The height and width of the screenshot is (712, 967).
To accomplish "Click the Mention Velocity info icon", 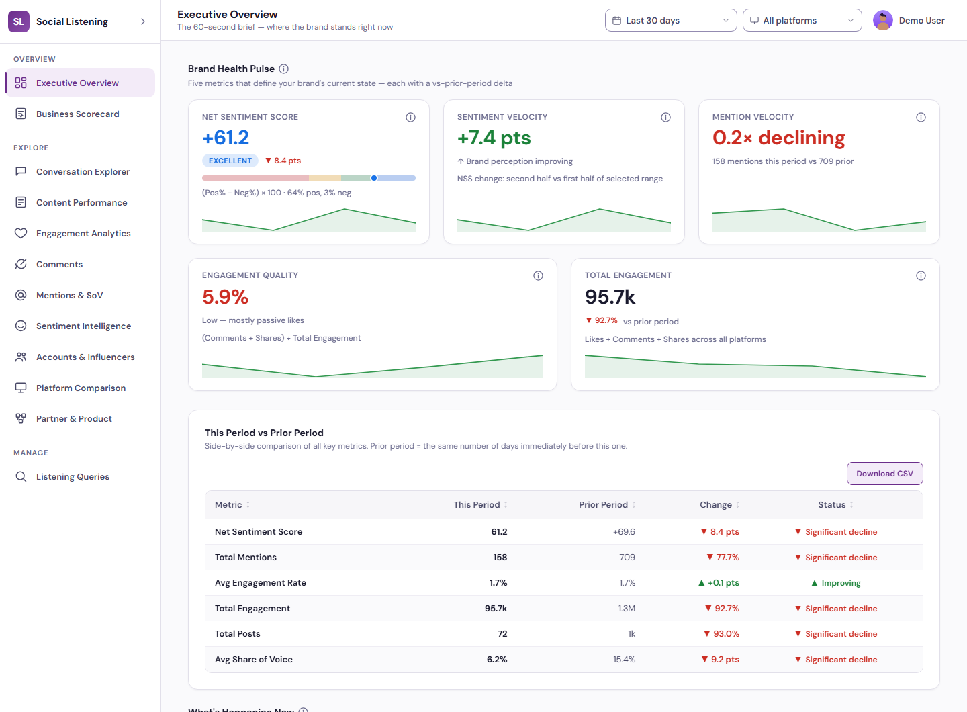I will 921,117.
